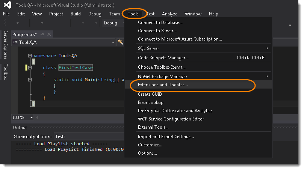Click the Load Playlist started output line

[x=62, y=144]
